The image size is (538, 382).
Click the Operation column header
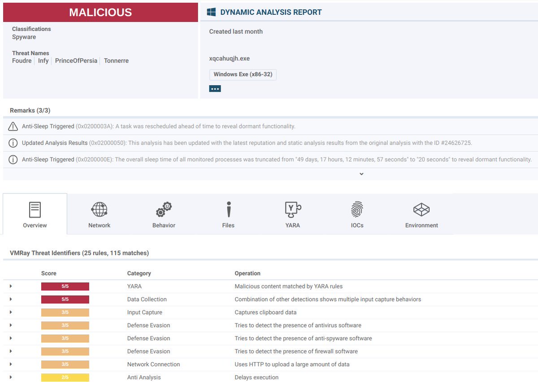[x=247, y=273]
